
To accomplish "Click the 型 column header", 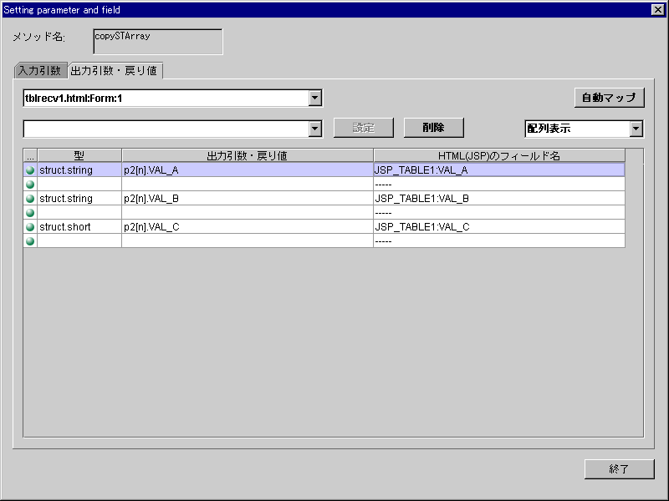I will (x=79, y=155).
